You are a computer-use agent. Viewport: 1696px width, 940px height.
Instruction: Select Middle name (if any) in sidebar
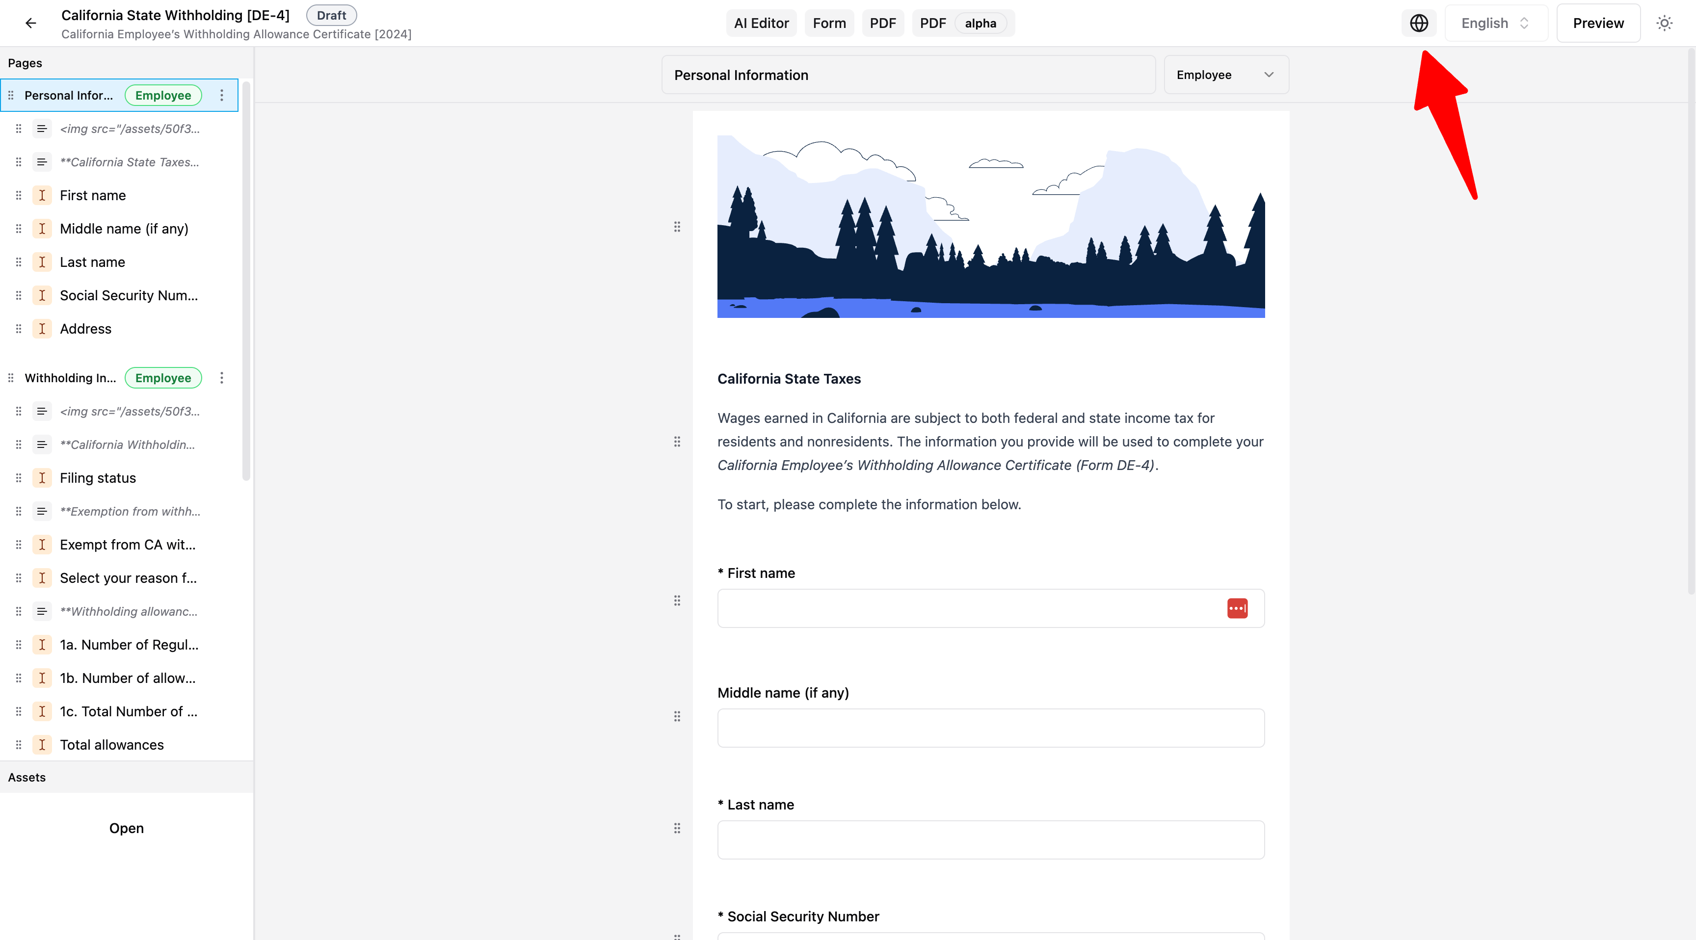[124, 229]
